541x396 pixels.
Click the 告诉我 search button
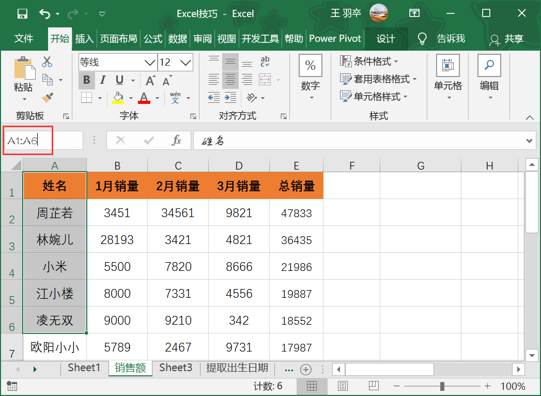coord(451,39)
